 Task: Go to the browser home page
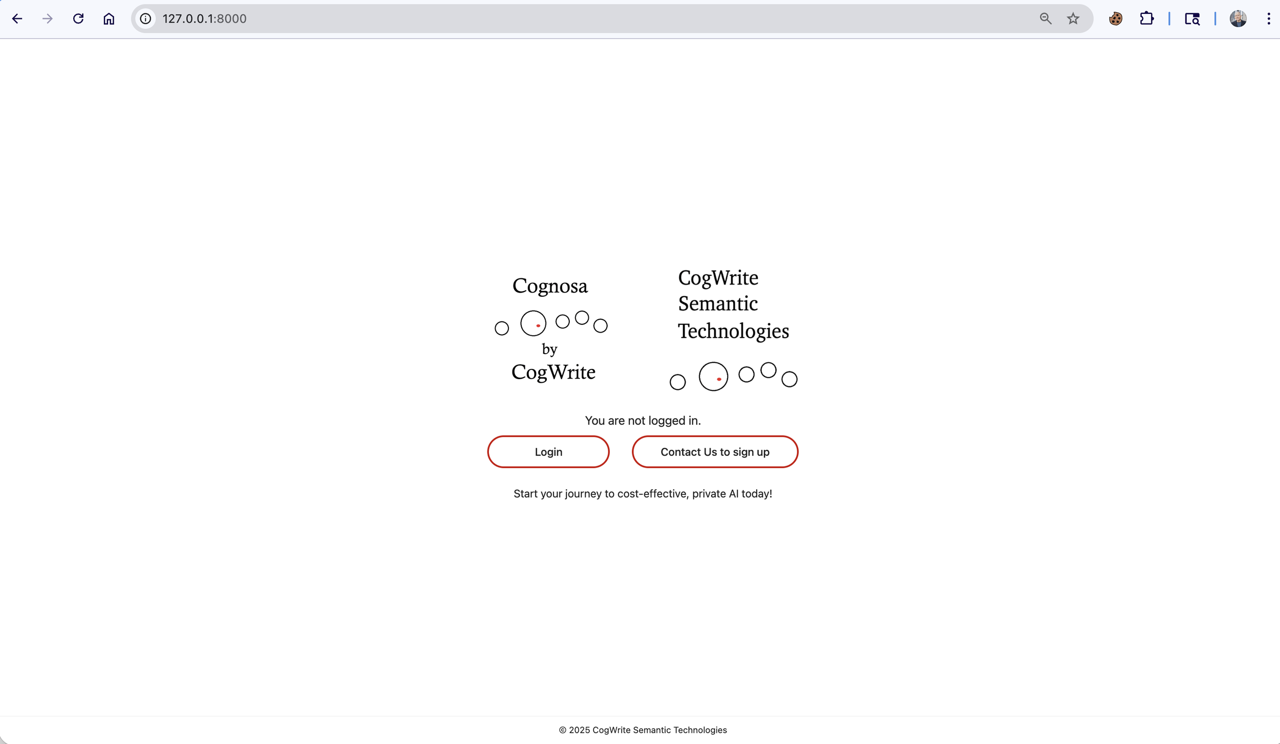click(x=109, y=19)
